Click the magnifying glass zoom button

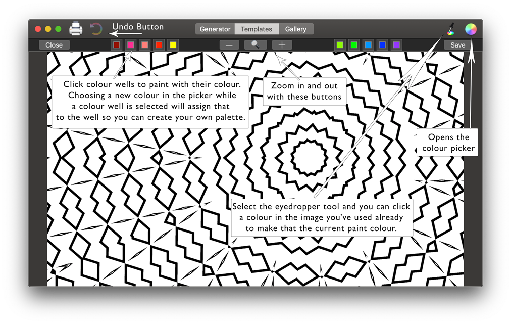(x=255, y=45)
